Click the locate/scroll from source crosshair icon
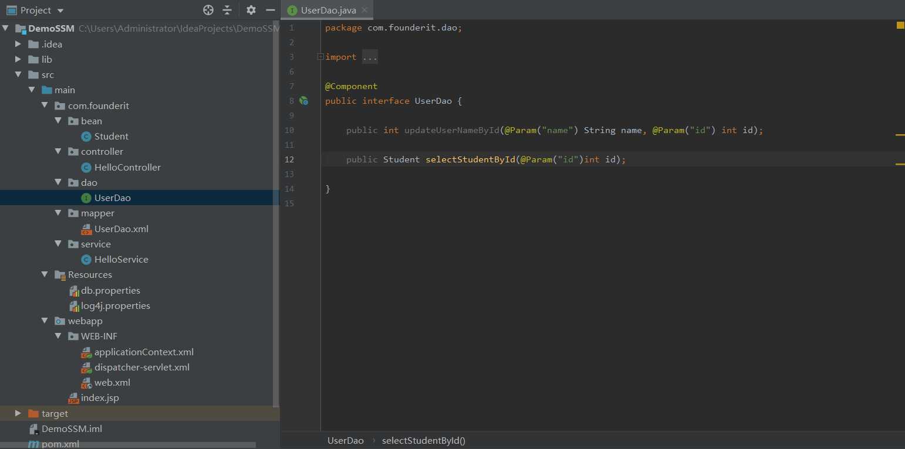This screenshot has width=905, height=449. (x=208, y=10)
